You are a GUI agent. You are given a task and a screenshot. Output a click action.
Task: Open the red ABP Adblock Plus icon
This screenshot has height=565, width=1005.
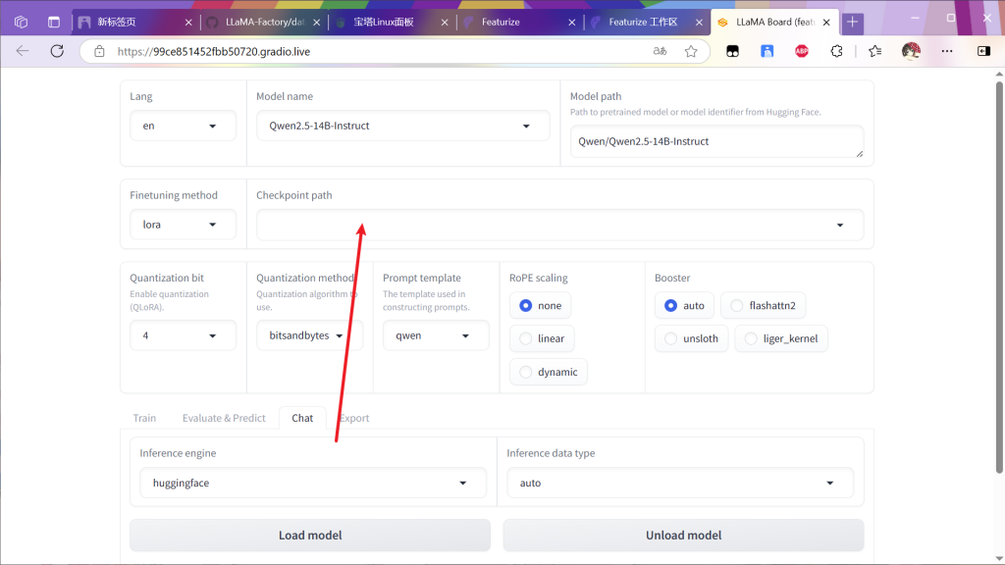(x=801, y=51)
